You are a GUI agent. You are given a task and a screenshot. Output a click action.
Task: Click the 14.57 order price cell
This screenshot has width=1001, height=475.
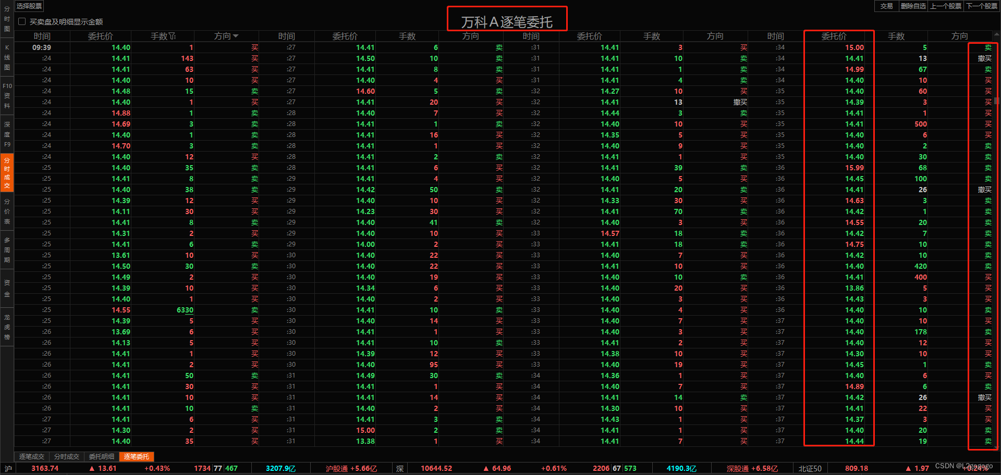point(610,233)
